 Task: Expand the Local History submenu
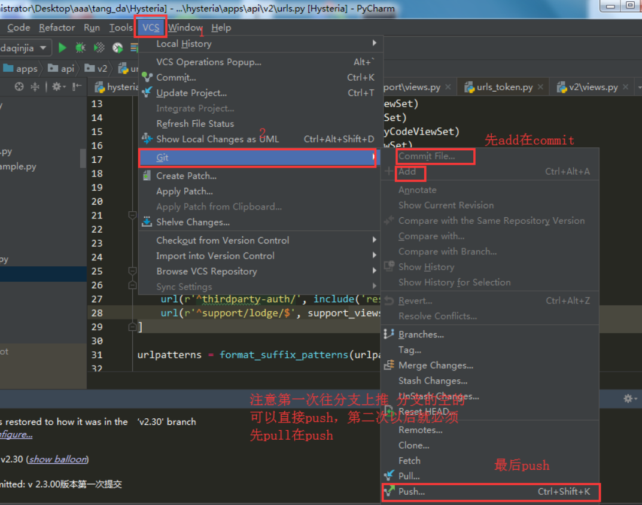(x=184, y=44)
